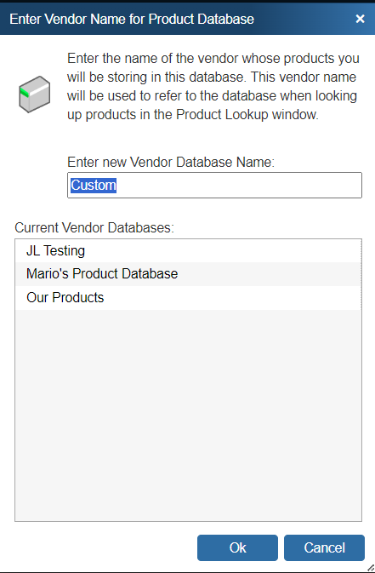This screenshot has width=375, height=573.
Task: Click blank dialog area left of Ok button
Action: click(x=102, y=547)
